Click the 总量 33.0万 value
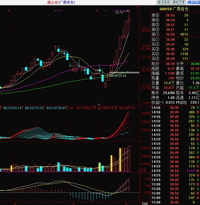The image size is (200, 205). click(169, 83)
